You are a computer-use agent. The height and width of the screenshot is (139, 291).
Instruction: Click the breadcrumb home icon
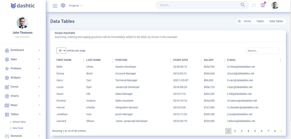point(239,21)
